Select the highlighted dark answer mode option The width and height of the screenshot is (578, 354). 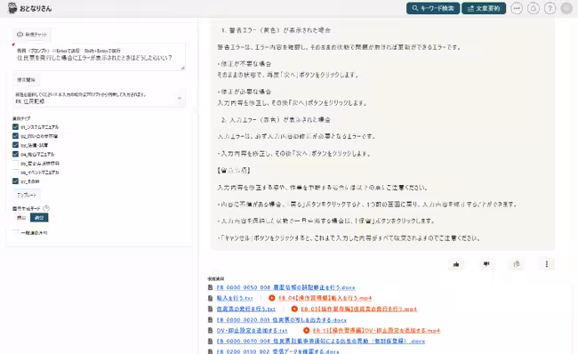click(39, 218)
